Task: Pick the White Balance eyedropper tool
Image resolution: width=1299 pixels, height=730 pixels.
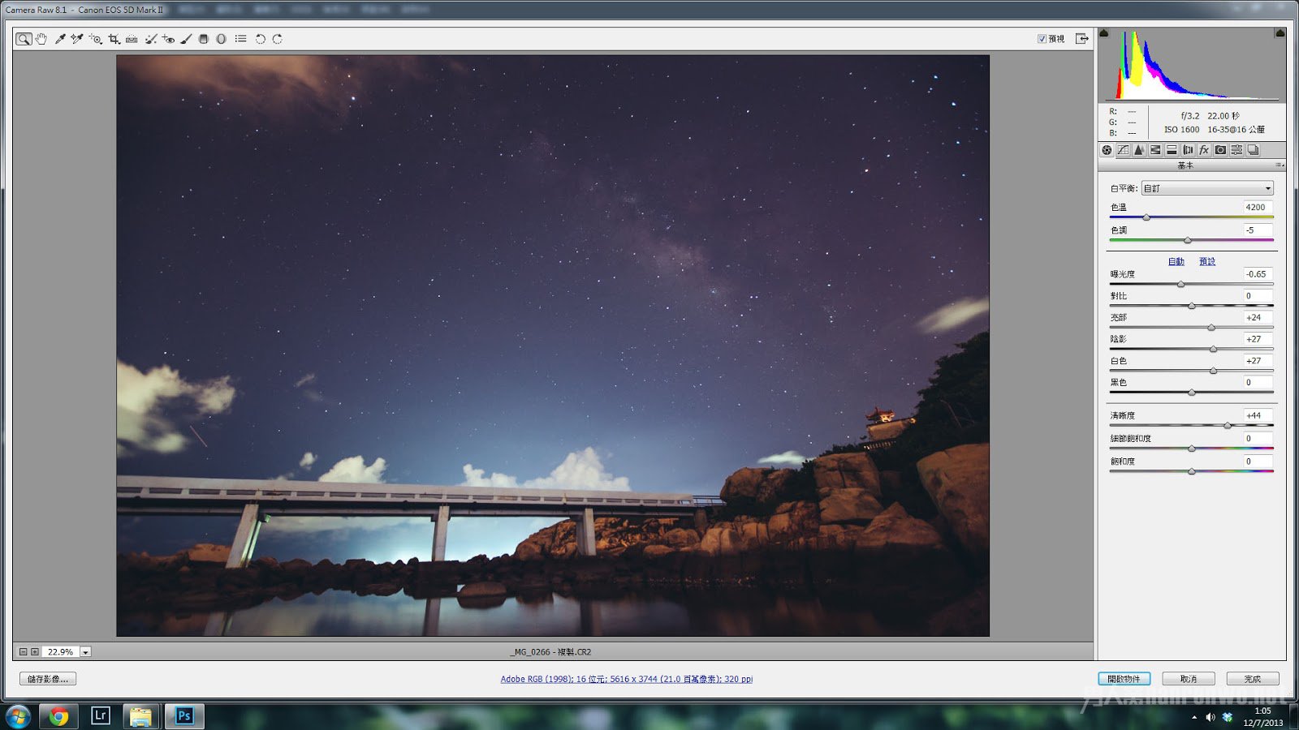Action: (x=60, y=39)
